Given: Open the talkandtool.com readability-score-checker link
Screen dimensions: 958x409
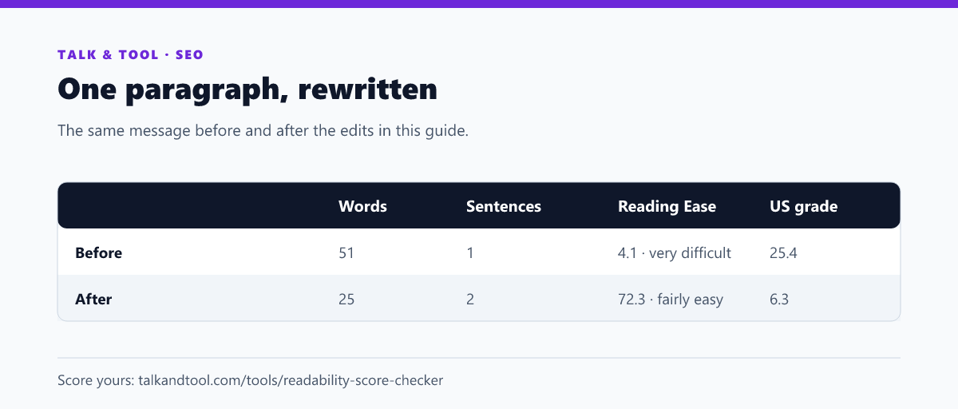Looking at the screenshot, I should (x=291, y=380).
